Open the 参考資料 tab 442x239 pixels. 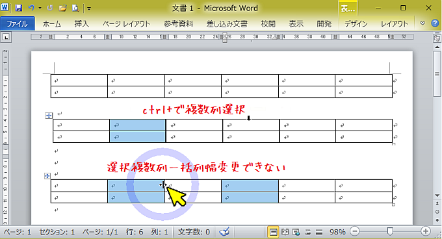click(x=179, y=24)
